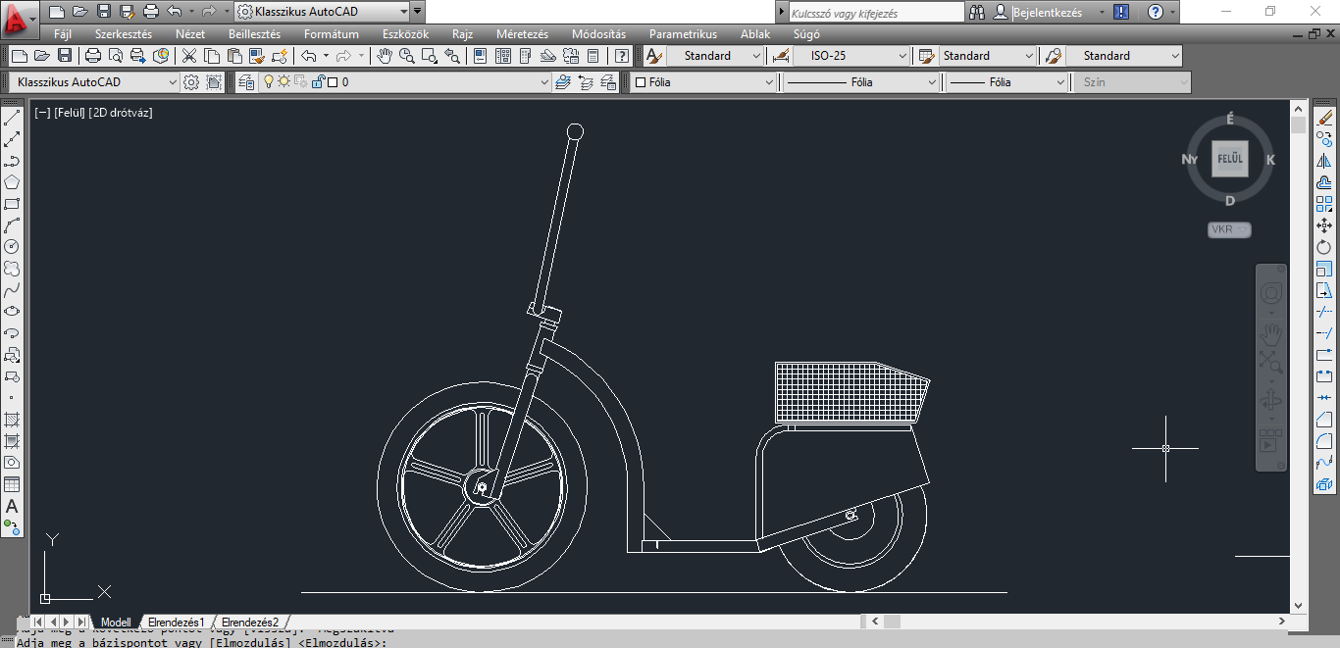Screen dimensions: 1340x648
Task: Click the Kulcsszó vagy kifejezés search field
Action: 877,13
